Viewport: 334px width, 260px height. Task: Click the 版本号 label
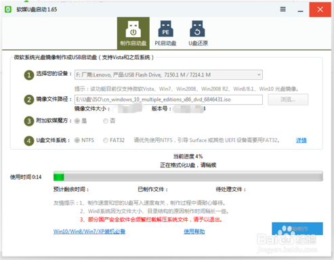pos(161,109)
